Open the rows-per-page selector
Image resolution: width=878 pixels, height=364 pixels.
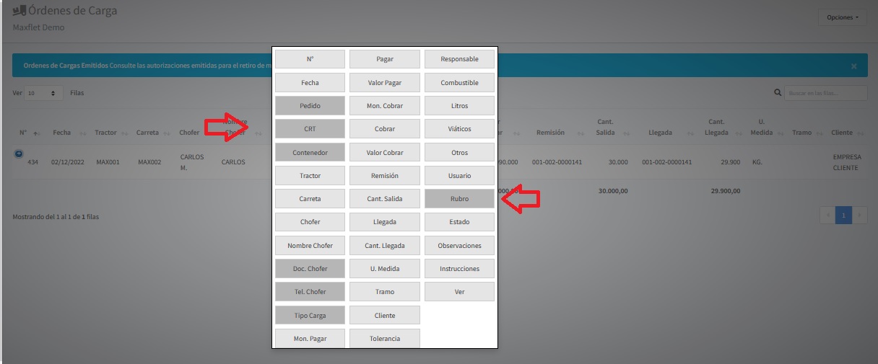click(x=44, y=94)
